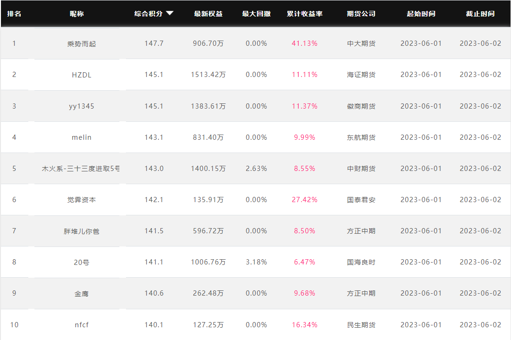The image size is (511, 340).
Task: Click the 期货公司 column header
Action: coord(361,14)
